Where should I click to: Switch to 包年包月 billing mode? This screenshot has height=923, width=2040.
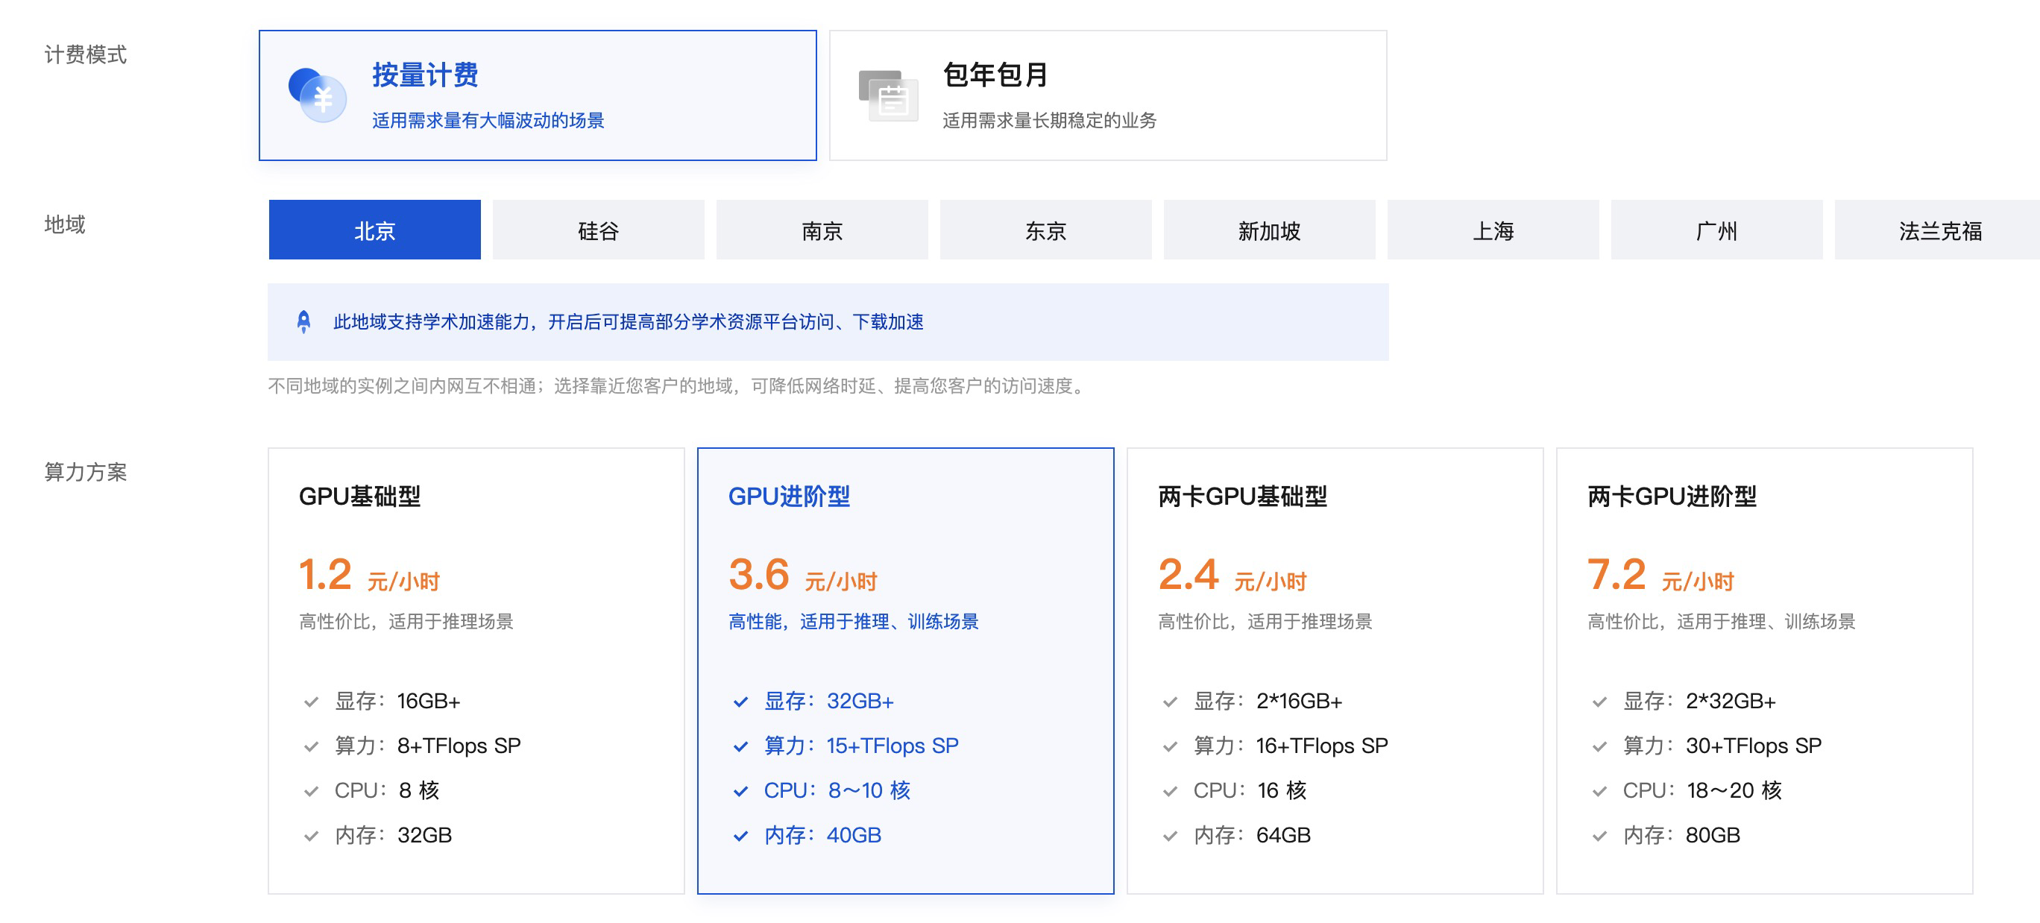coord(1108,95)
